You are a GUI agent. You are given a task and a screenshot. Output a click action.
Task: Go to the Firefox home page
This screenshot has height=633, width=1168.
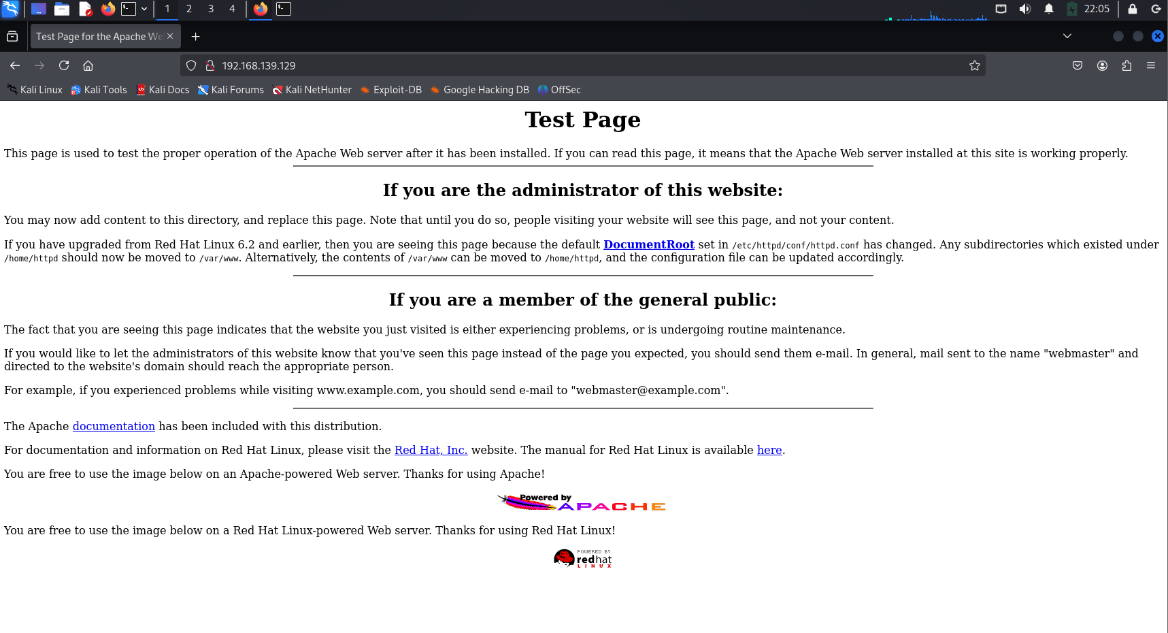(x=88, y=65)
